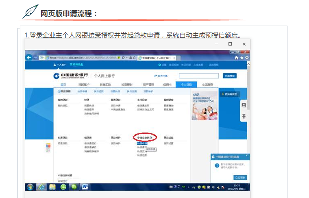The image size is (309, 198).
Task: Click the 我的贷款 link under 我的贷款 heading
Action: tap(63, 106)
